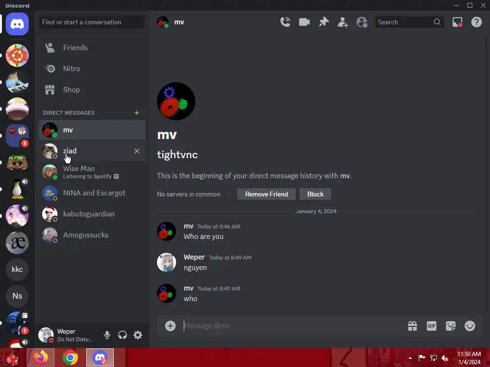Open Discord help
Screen dimensions: 490x367
pyautogui.click(x=477, y=22)
